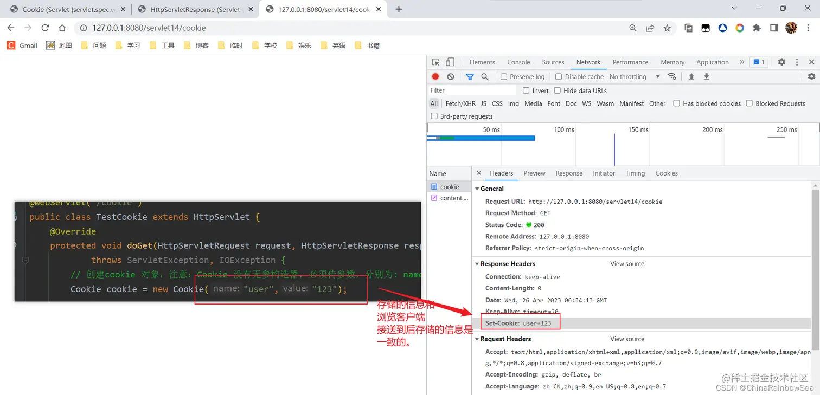The image size is (820, 395).
Task: Enable Preserve log checkbox
Action: 504,77
